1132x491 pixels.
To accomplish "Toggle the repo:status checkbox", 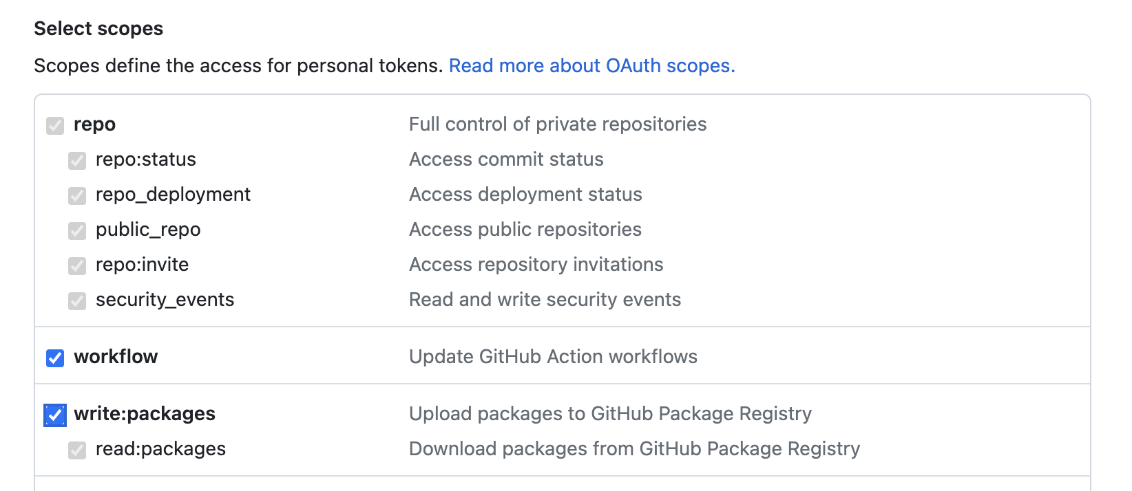I will 77,161.
